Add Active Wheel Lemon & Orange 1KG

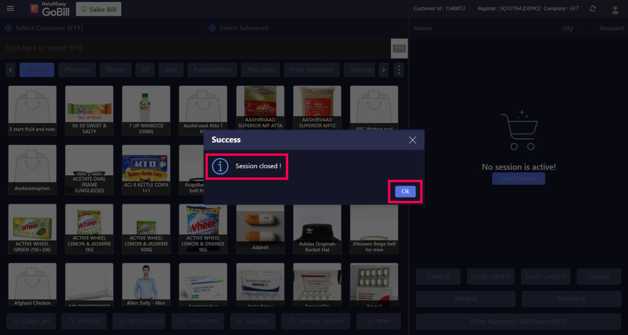[203, 229]
